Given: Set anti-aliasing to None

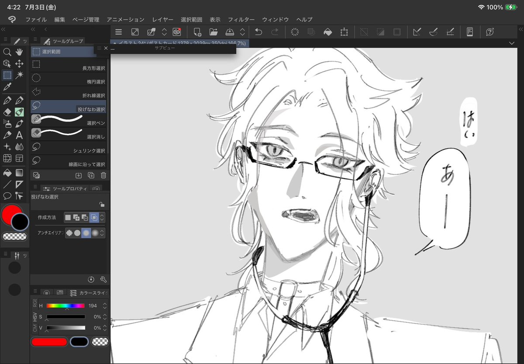Looking at the screenshot, I should tap(69, 233).
